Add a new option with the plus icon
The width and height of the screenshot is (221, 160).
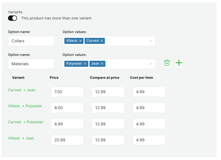click(179, 63)
